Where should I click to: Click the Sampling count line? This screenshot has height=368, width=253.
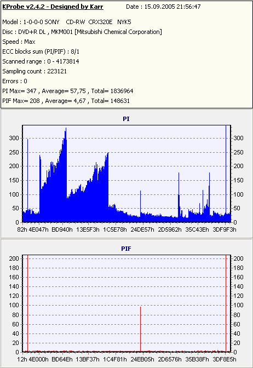click(x=34, y=71)
